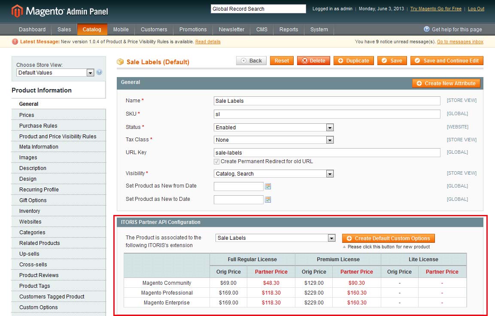Go to messages inbox link

point(460,42)
